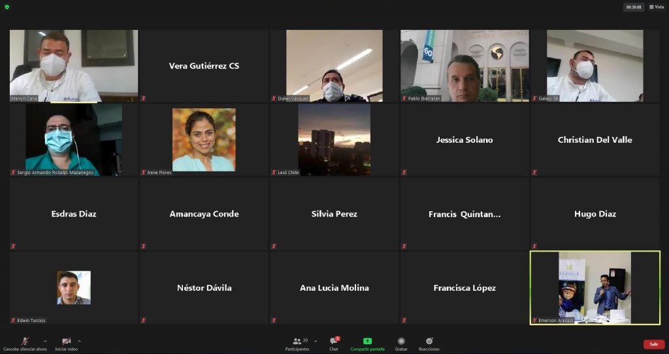
Task: Unmute with Cancelar silenciar ahora
Action: [x=25, y=342]
